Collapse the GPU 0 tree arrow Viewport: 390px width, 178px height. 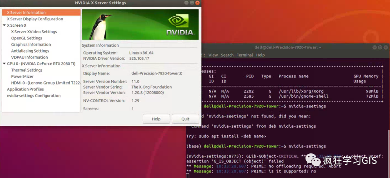click(x=4, y=64)
